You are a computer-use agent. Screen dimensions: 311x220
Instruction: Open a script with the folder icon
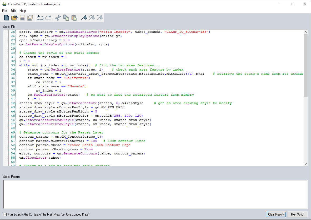[x=14, y=18]
